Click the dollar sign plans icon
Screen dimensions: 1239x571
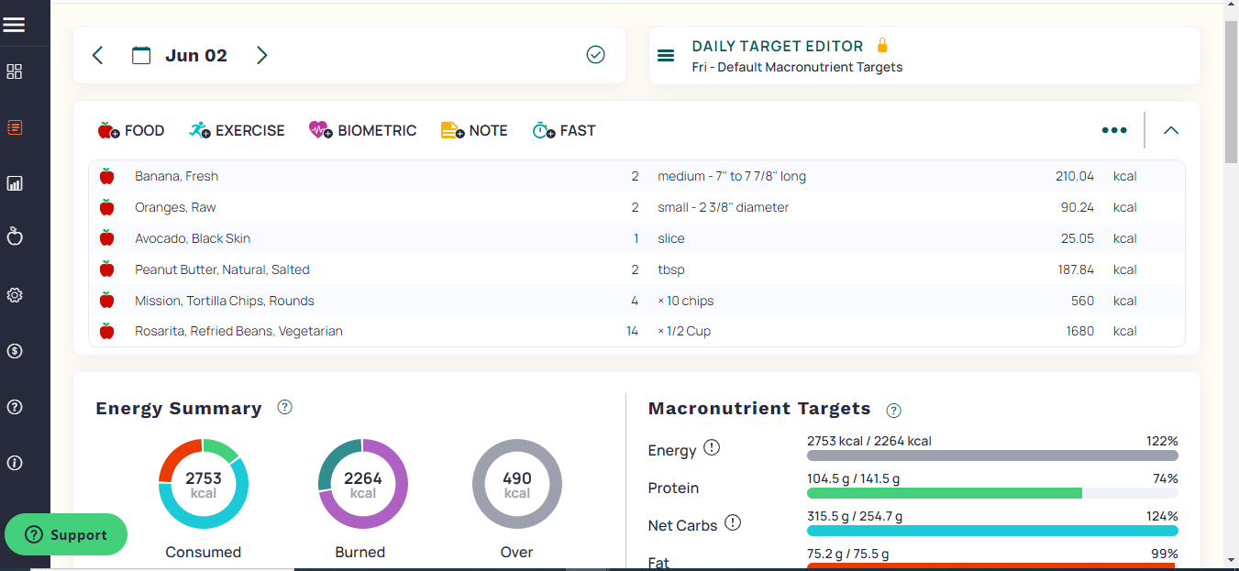tap(15, 351)
